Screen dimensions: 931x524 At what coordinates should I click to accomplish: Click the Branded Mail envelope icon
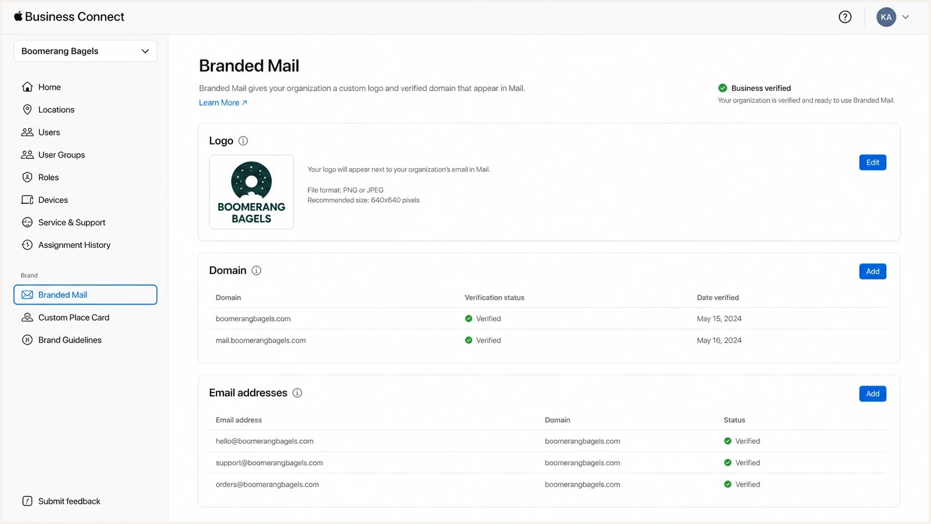[x=27, y=295]
